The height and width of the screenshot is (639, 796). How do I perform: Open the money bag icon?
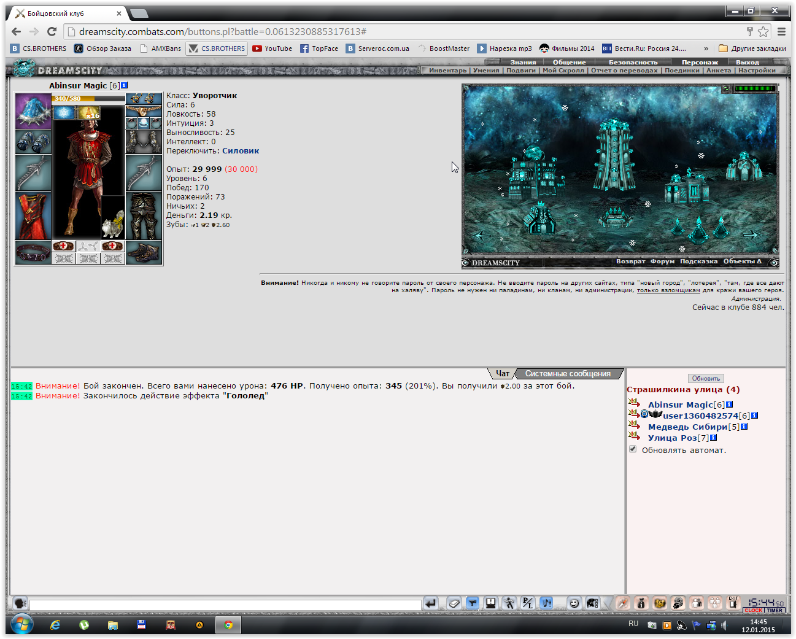click(x=641, y=603)
